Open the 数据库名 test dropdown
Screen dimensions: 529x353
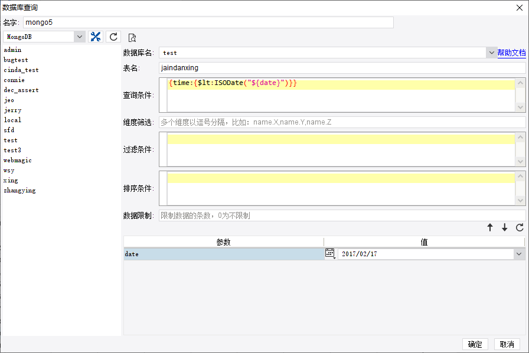(491, 53)
